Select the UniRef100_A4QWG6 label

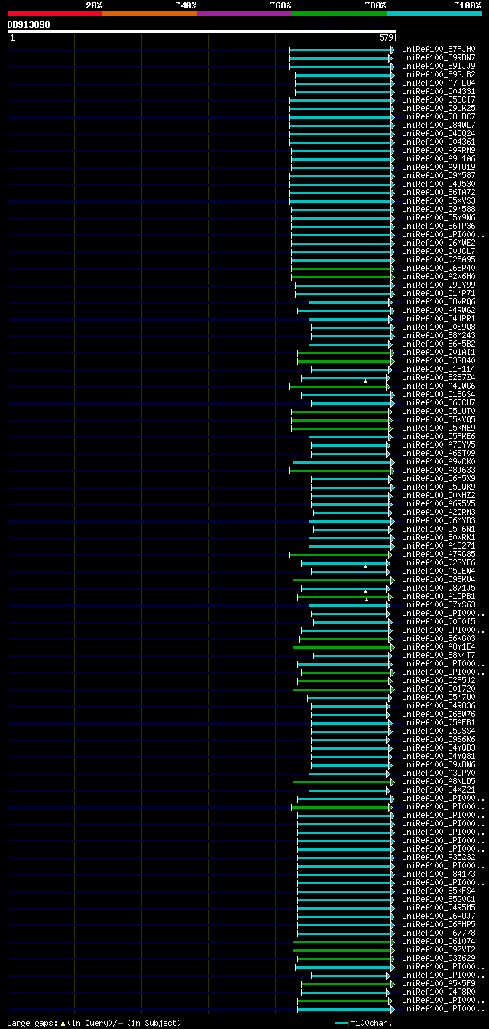439,386
